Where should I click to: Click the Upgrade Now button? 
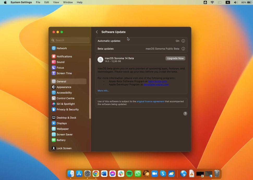click(x=175, y=58)
